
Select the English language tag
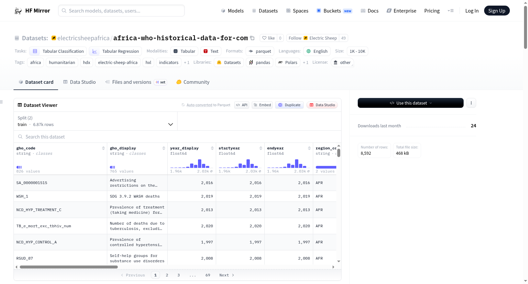(317, 51)
